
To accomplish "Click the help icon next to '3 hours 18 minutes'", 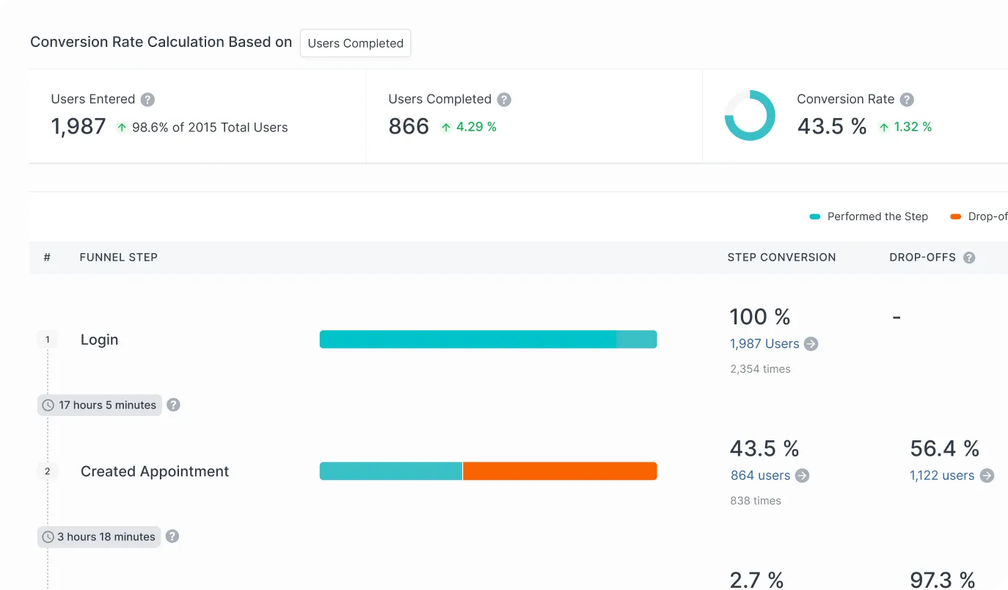I will point(172,536).
